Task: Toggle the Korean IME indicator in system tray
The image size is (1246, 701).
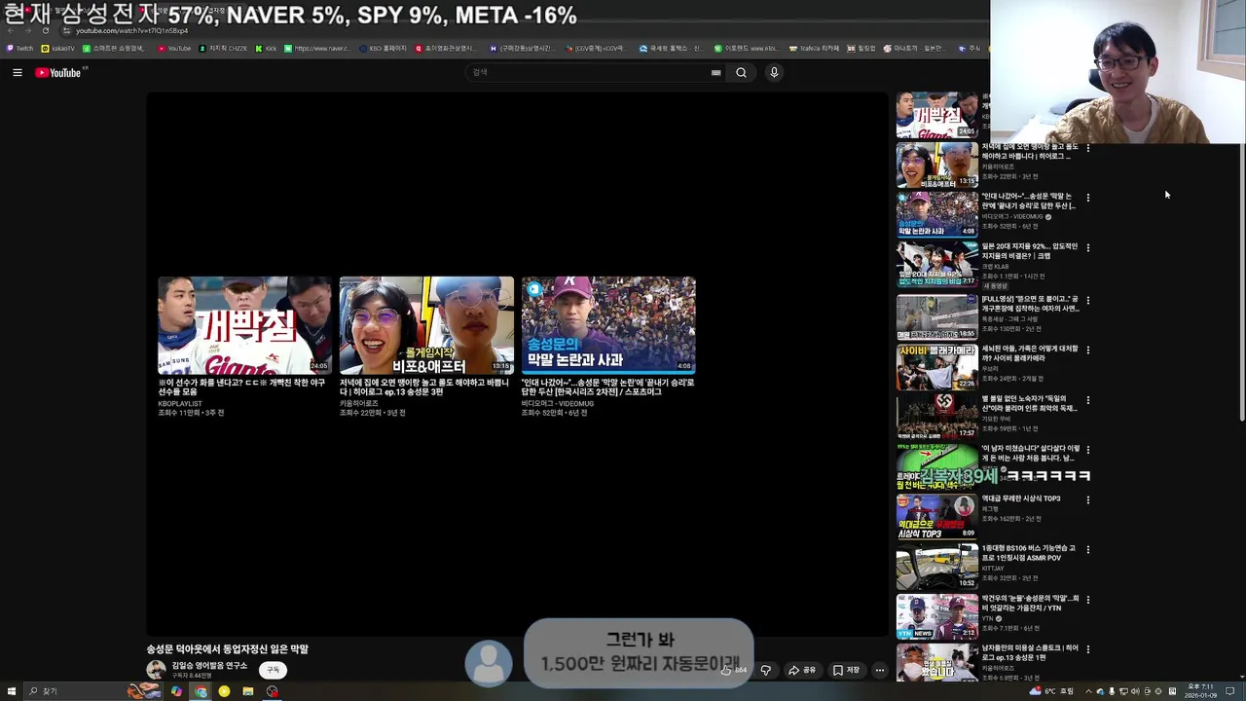Action: click(x=1172, y=691)
